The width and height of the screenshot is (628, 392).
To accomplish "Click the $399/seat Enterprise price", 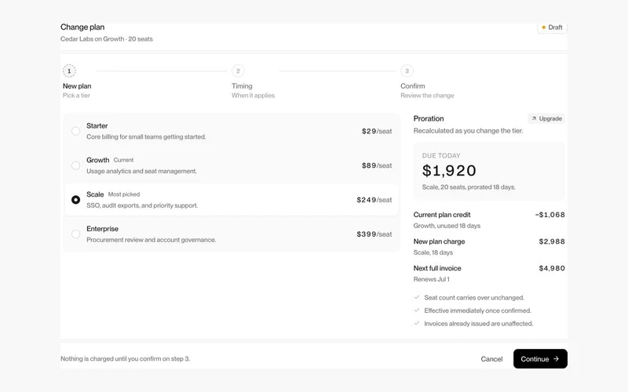I will 374,234.
